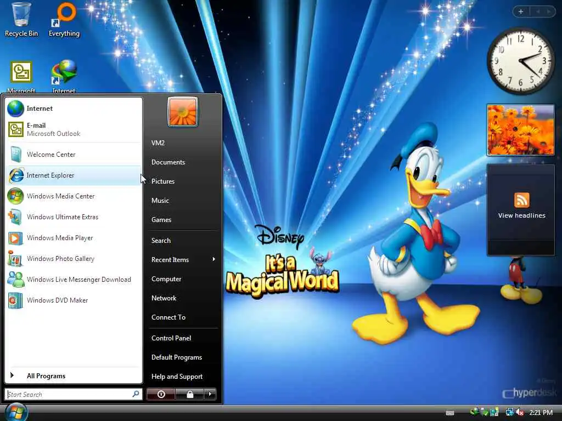The width and height of the screenshot is (562, 421).
Task: Click the magnifier icon in Start Search
Action: [x=136, y=394]
